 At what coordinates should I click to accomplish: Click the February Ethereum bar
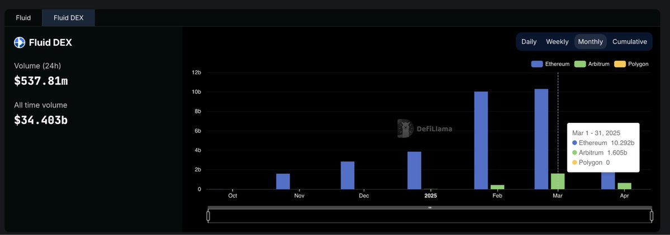click(481, 140)
